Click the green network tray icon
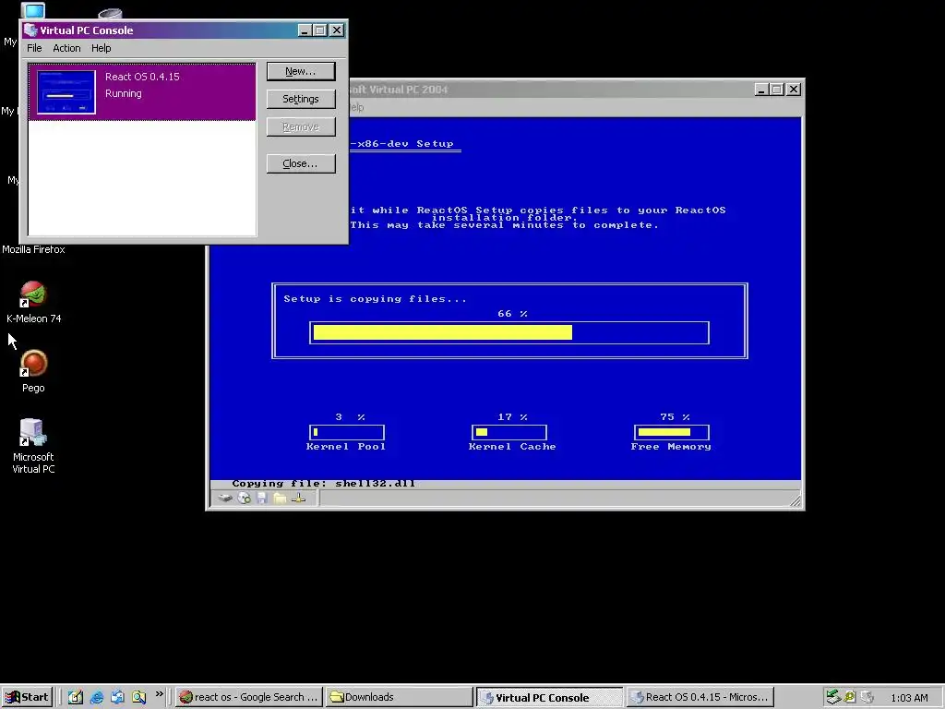Screen dimensions: 945x709 (x=833, y=697)
